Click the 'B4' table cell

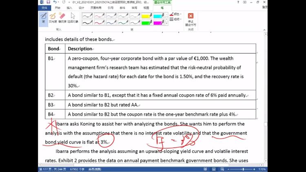[55, 114]
